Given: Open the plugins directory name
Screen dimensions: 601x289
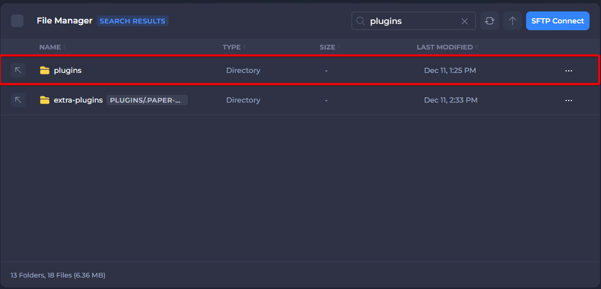Looking at the screenshot, I should pyautogui.click(x=68, y=70).
